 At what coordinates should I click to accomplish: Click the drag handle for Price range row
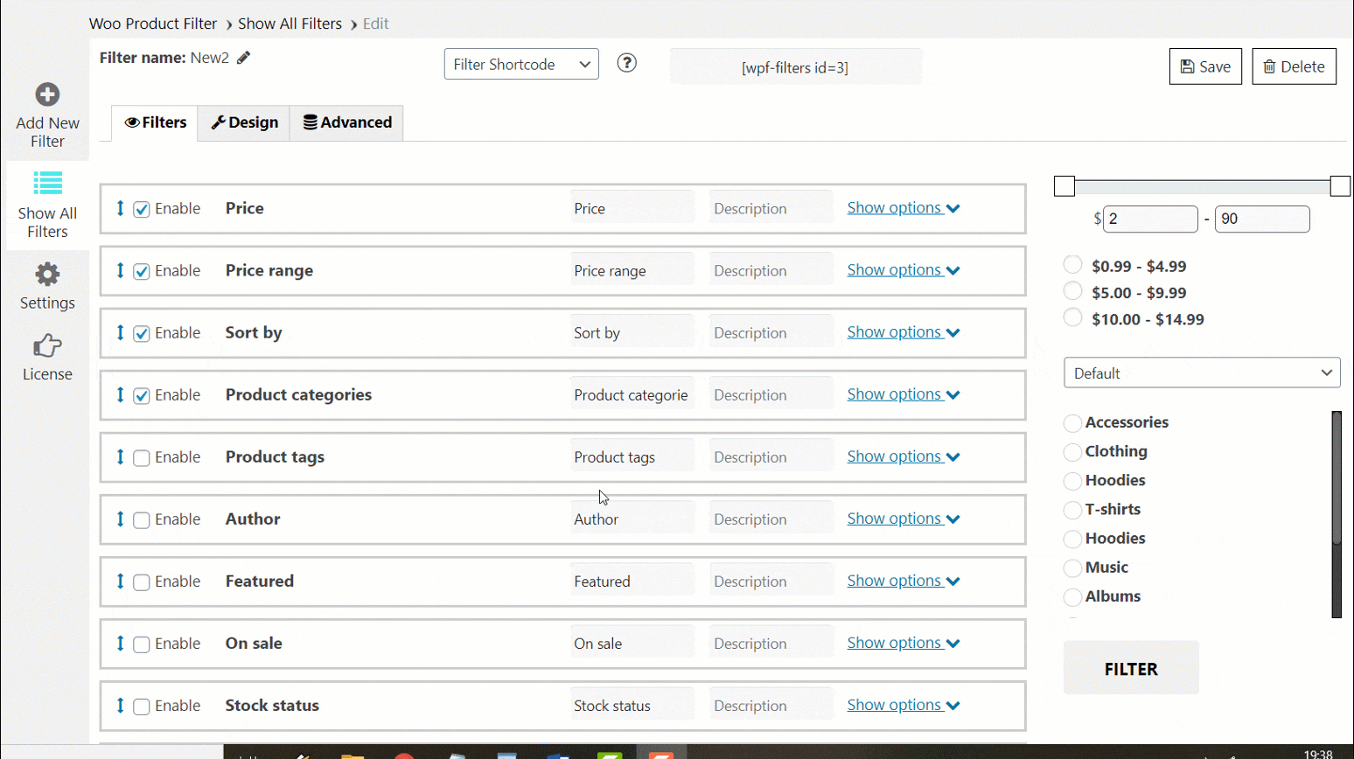pyautogui.click(x=120, y=270)
